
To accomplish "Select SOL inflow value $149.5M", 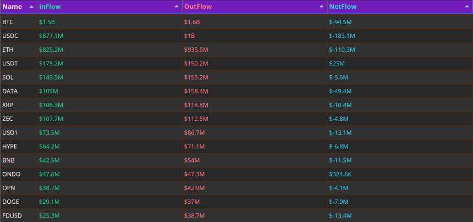I will point(51,77).
